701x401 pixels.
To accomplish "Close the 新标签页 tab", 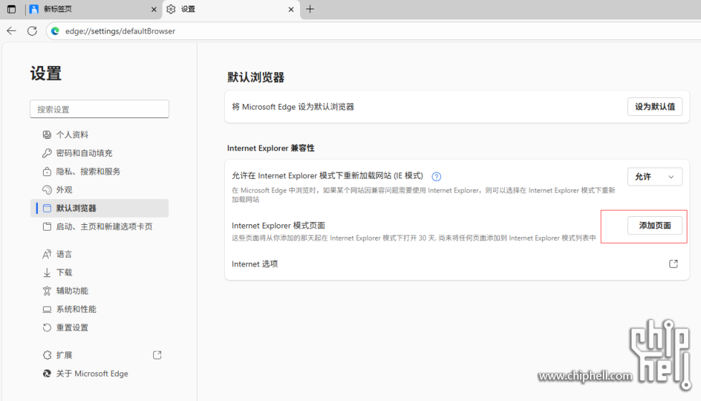I will pos(154,9).
